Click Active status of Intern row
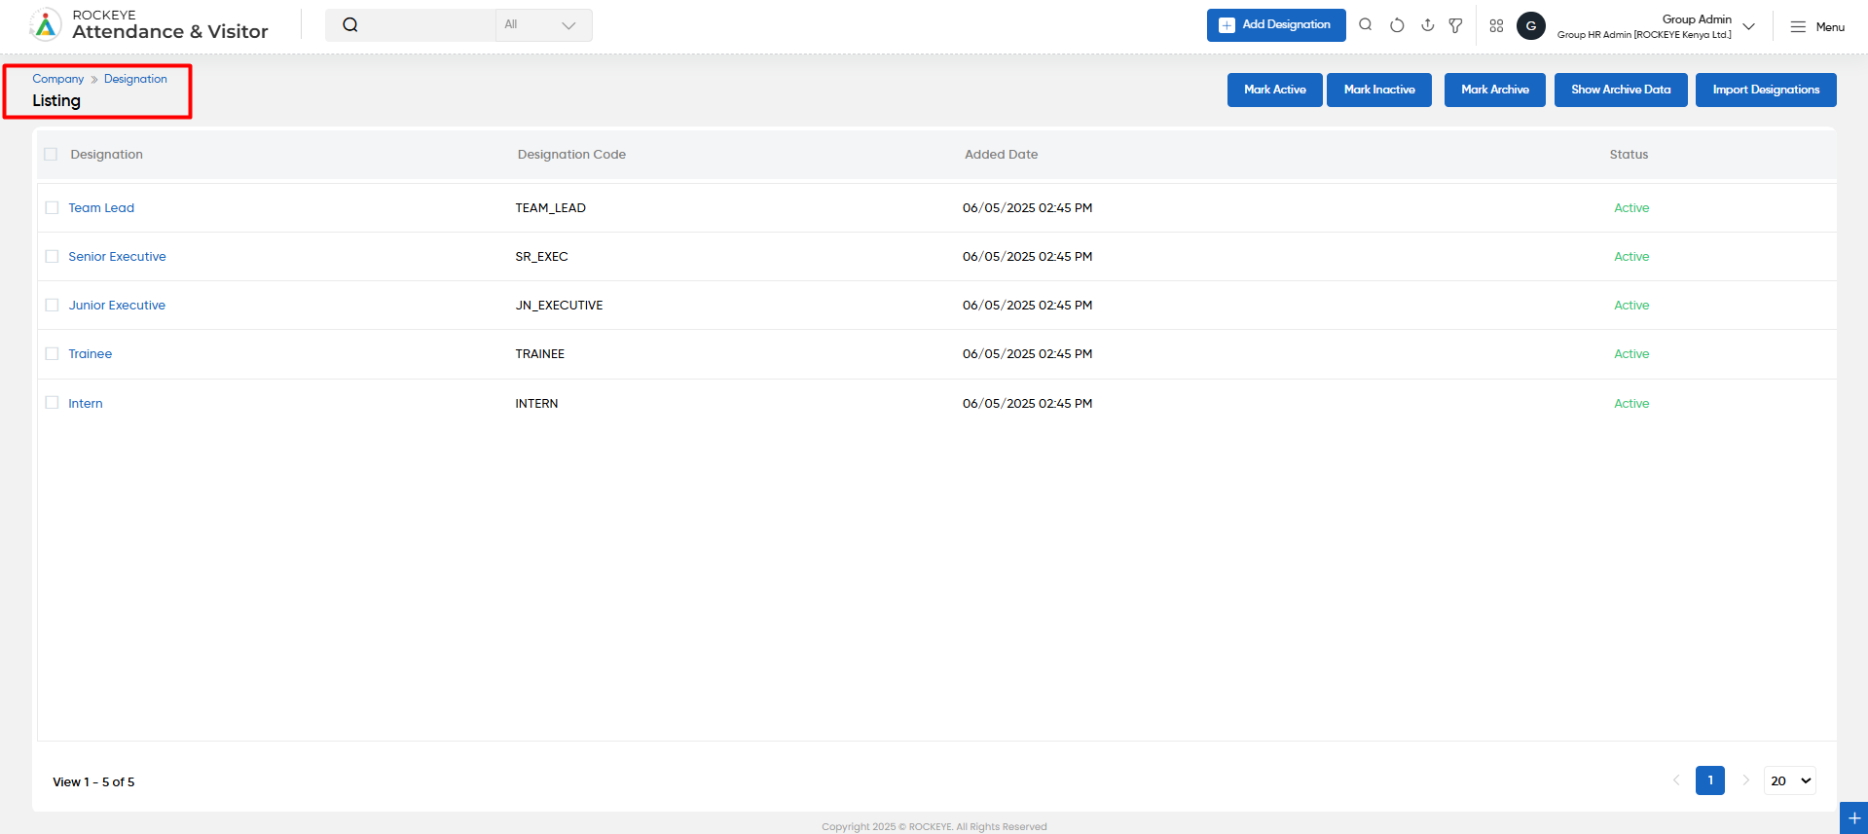Screen dimensions: 1868x834 tap(1631, 403)
